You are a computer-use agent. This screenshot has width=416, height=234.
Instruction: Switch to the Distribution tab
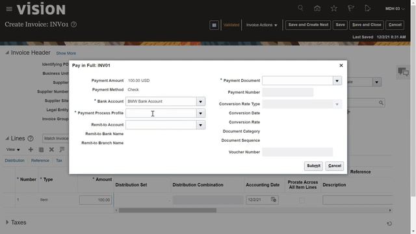(14, 161)
